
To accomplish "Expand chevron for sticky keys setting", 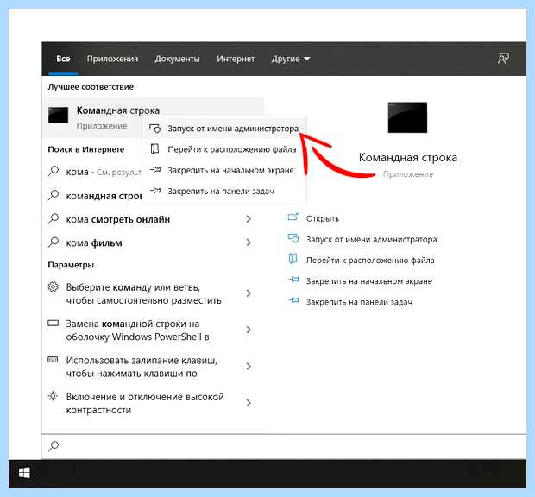I will point(249,367).
